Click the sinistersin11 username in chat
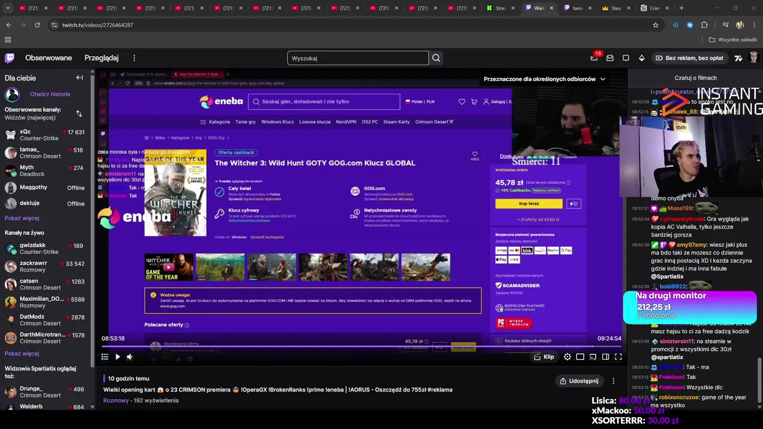The height and width of the screenshot is (429, 763). coord(675,341)
